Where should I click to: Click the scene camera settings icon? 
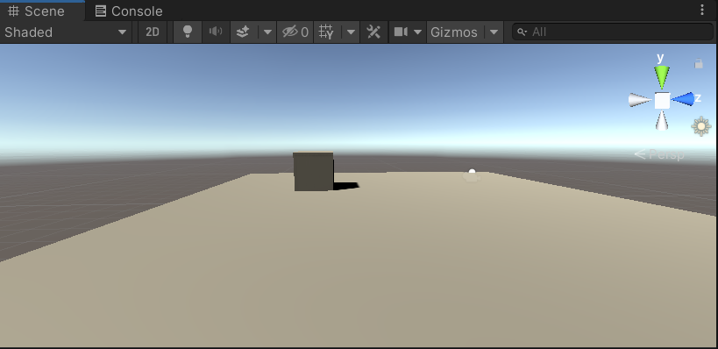[x=401, y=32]
